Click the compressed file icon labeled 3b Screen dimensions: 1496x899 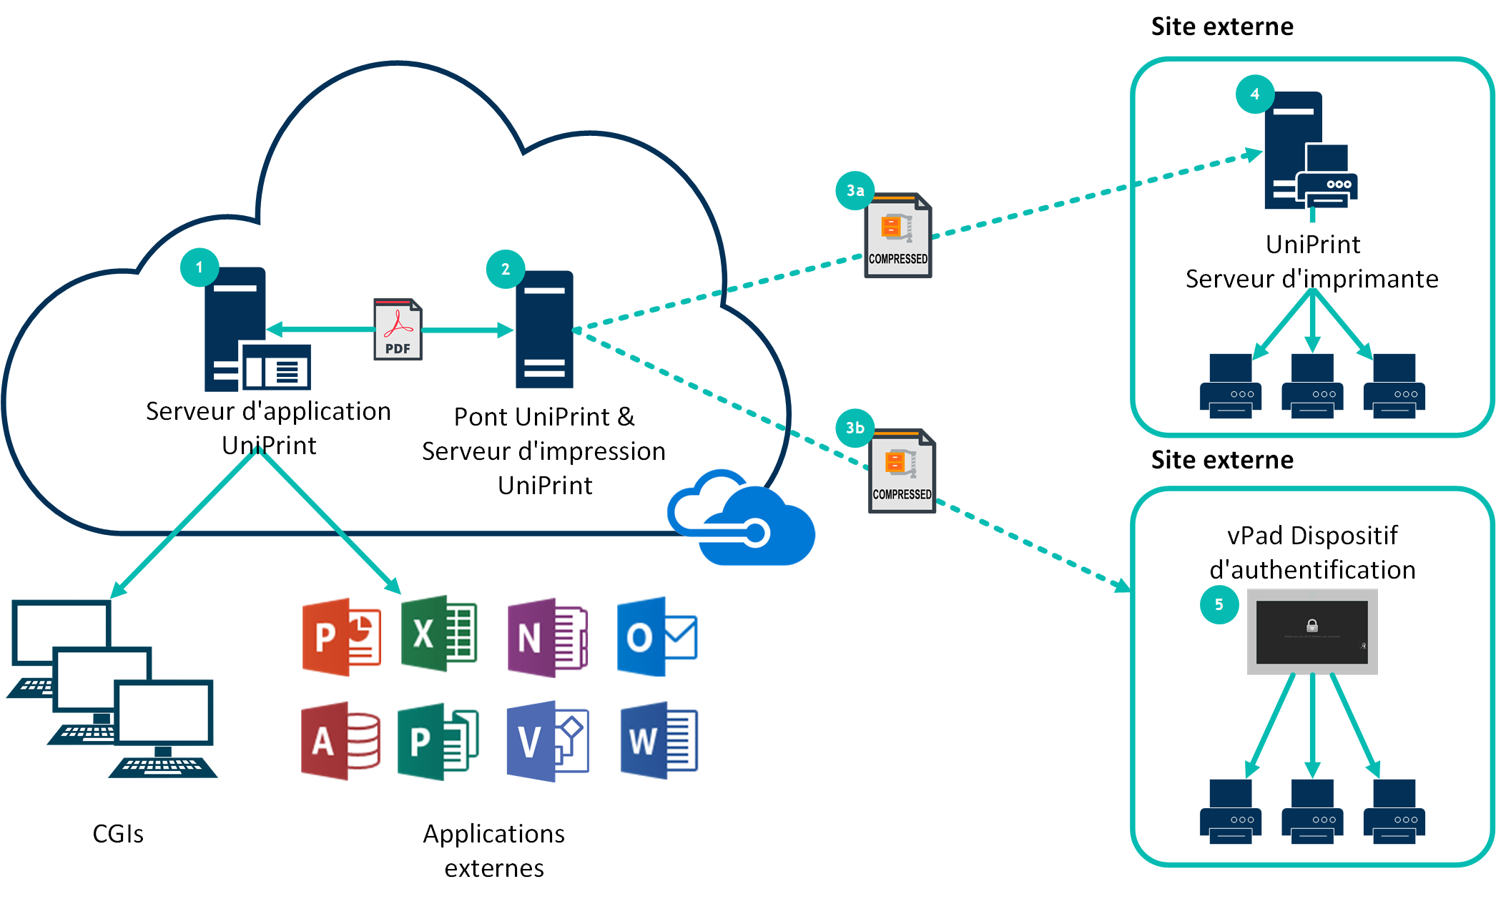pyautogui.click(x=902, y=471)
